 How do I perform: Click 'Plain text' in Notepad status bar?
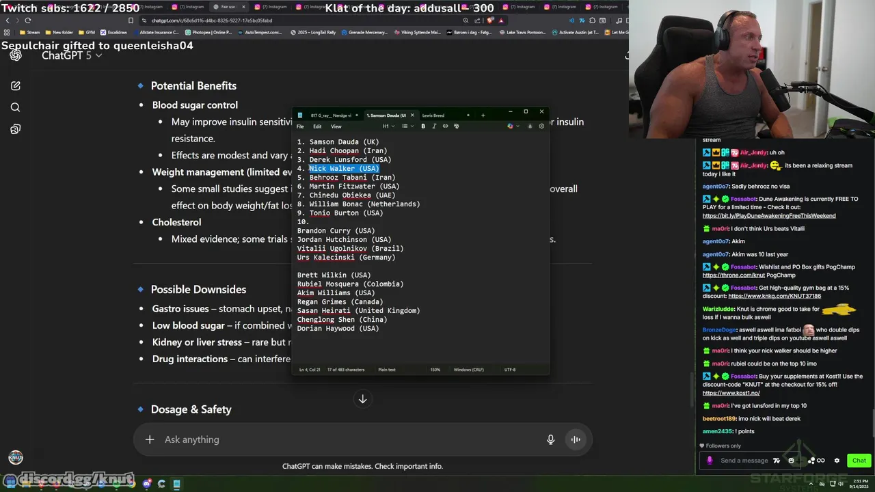pyautogui.click(x=387, y=370)
